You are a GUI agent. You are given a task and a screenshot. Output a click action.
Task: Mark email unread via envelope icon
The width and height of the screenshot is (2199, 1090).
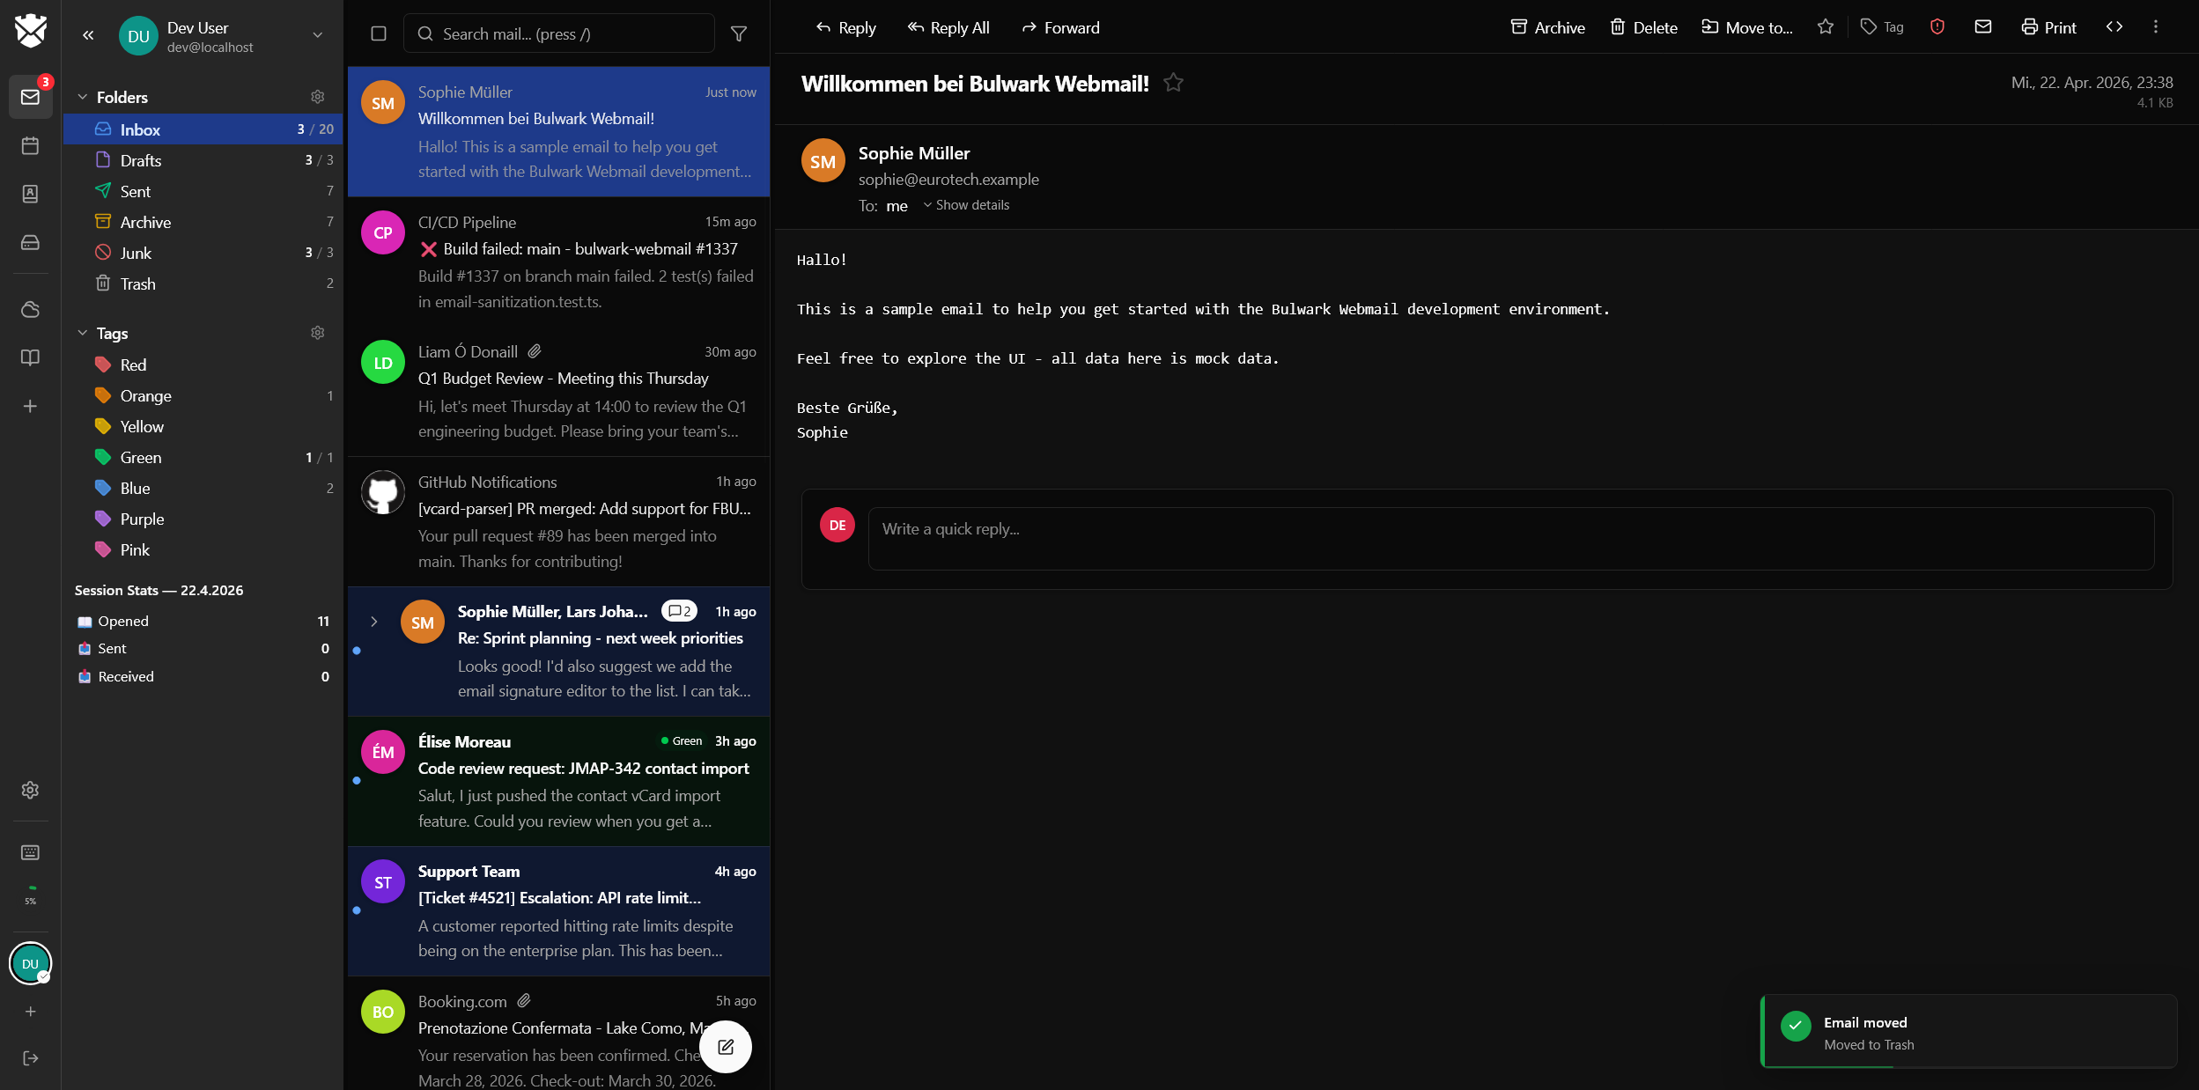coord(1983,27)
